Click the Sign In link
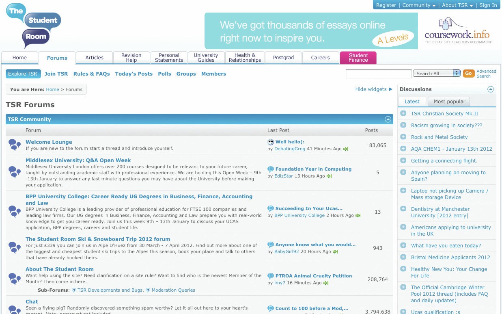 click(488, 5)
